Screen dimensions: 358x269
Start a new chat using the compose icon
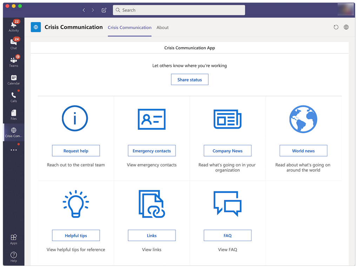104,10
